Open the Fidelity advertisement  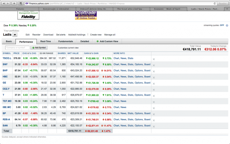point(28,15)
